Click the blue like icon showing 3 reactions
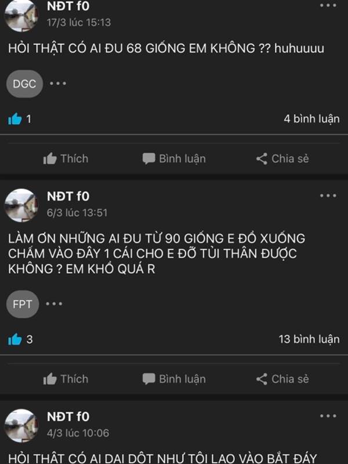This screenshot has width=348, height=464. tap(15, 339)
